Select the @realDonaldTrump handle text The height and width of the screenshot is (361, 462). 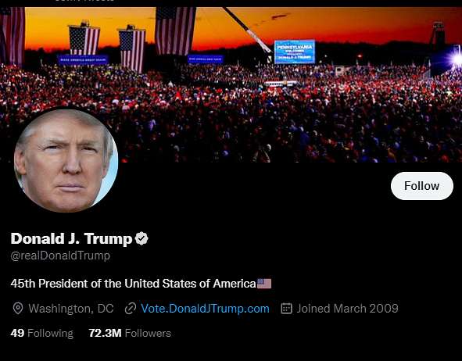60,256
